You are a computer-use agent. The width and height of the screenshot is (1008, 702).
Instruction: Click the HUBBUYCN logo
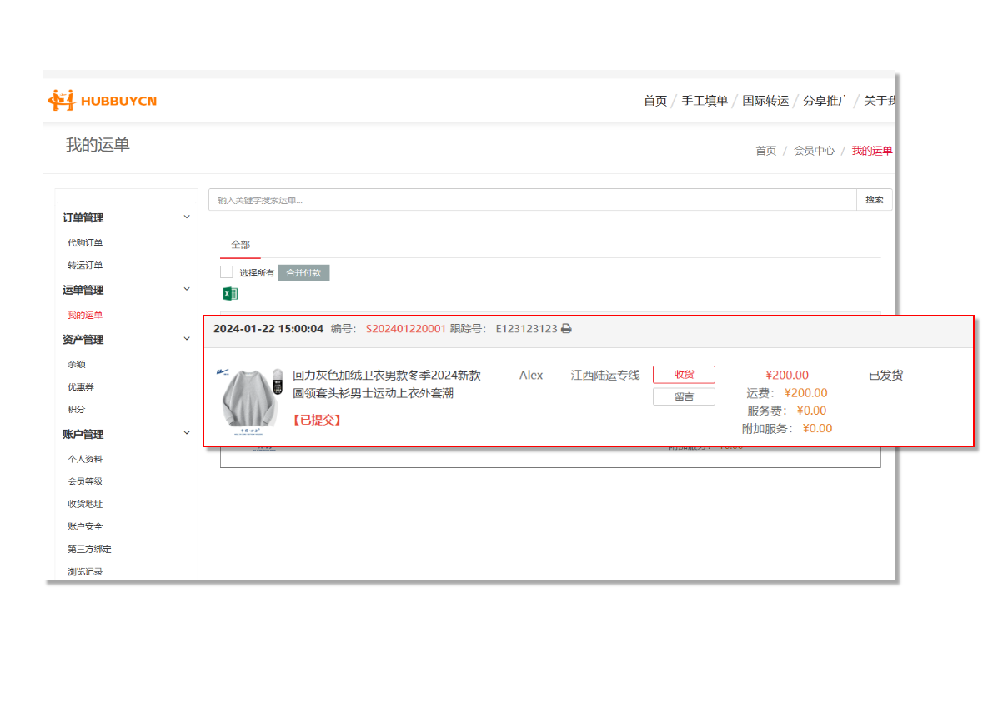102,101
